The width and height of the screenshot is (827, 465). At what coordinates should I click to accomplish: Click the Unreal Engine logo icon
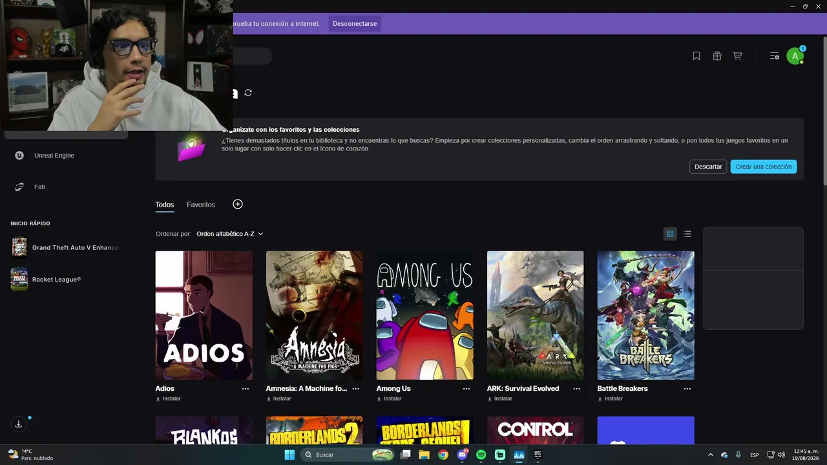point(20,155)
